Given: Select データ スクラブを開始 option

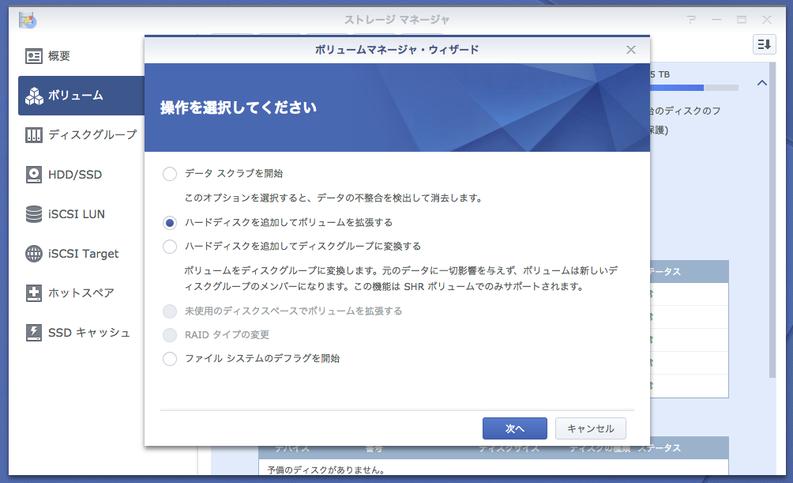Looking at the screenshot, I should pos(169,175).
